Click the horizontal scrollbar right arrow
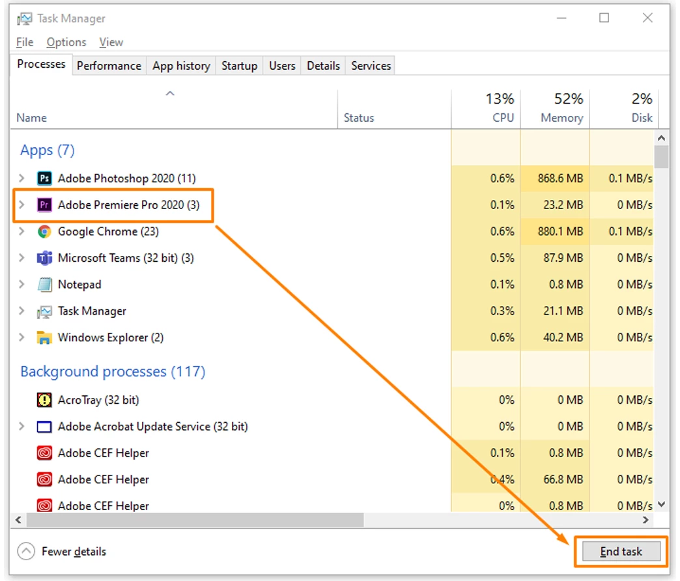 click(x=645, y=519)
